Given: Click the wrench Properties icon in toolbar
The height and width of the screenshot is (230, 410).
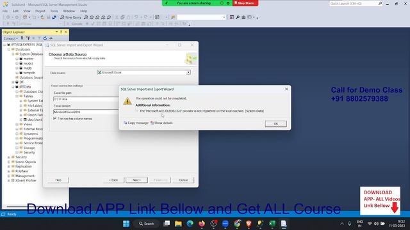Looking at the screenshot, I should tap(238, 17).
